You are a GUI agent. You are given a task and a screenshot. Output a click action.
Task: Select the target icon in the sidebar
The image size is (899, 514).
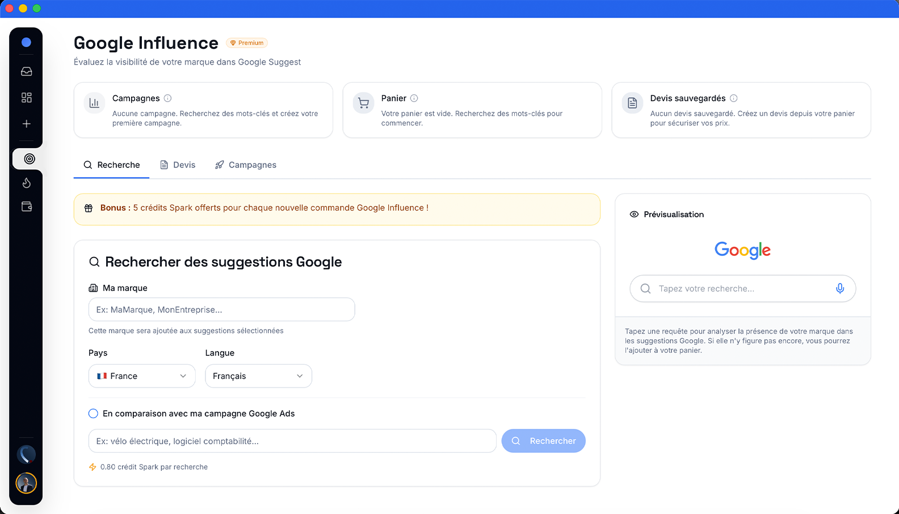(x=29, y=159)
